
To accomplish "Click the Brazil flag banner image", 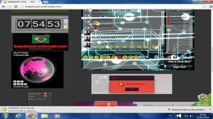I will tap(41, 39).
